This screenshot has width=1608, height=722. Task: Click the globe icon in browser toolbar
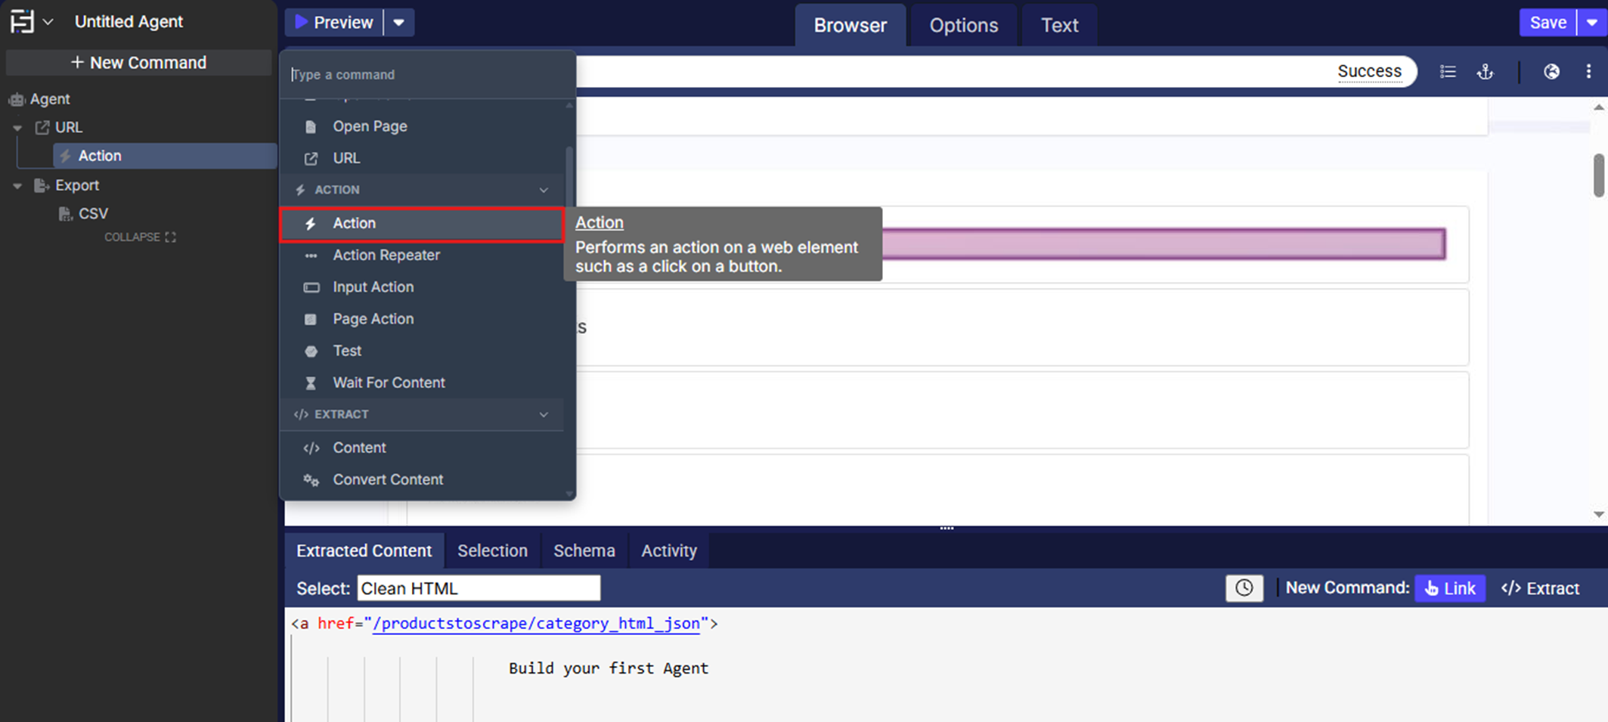[x=1551, y=72]
